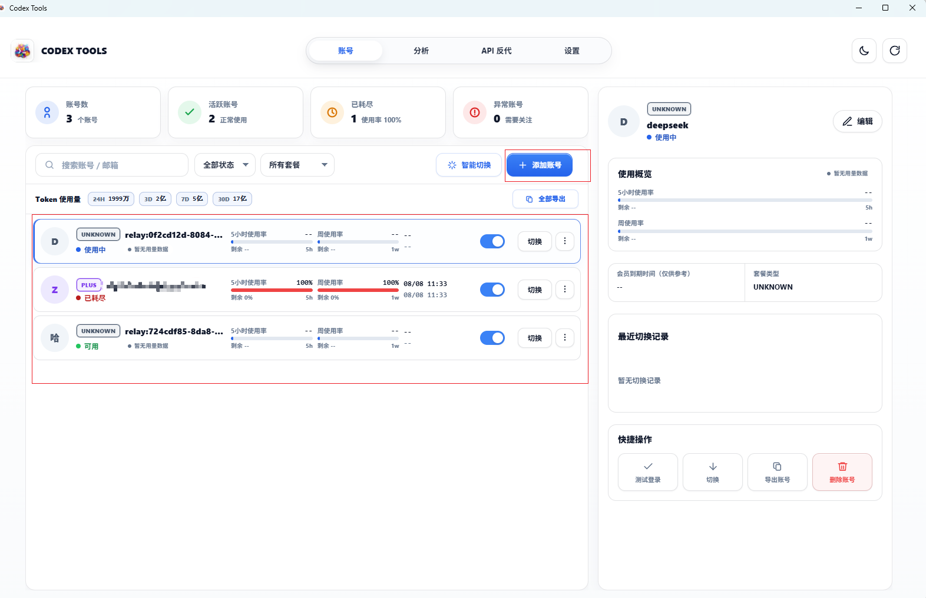
Task: Open more options for relay:724cdf85 row
Action: coord(565,338)
